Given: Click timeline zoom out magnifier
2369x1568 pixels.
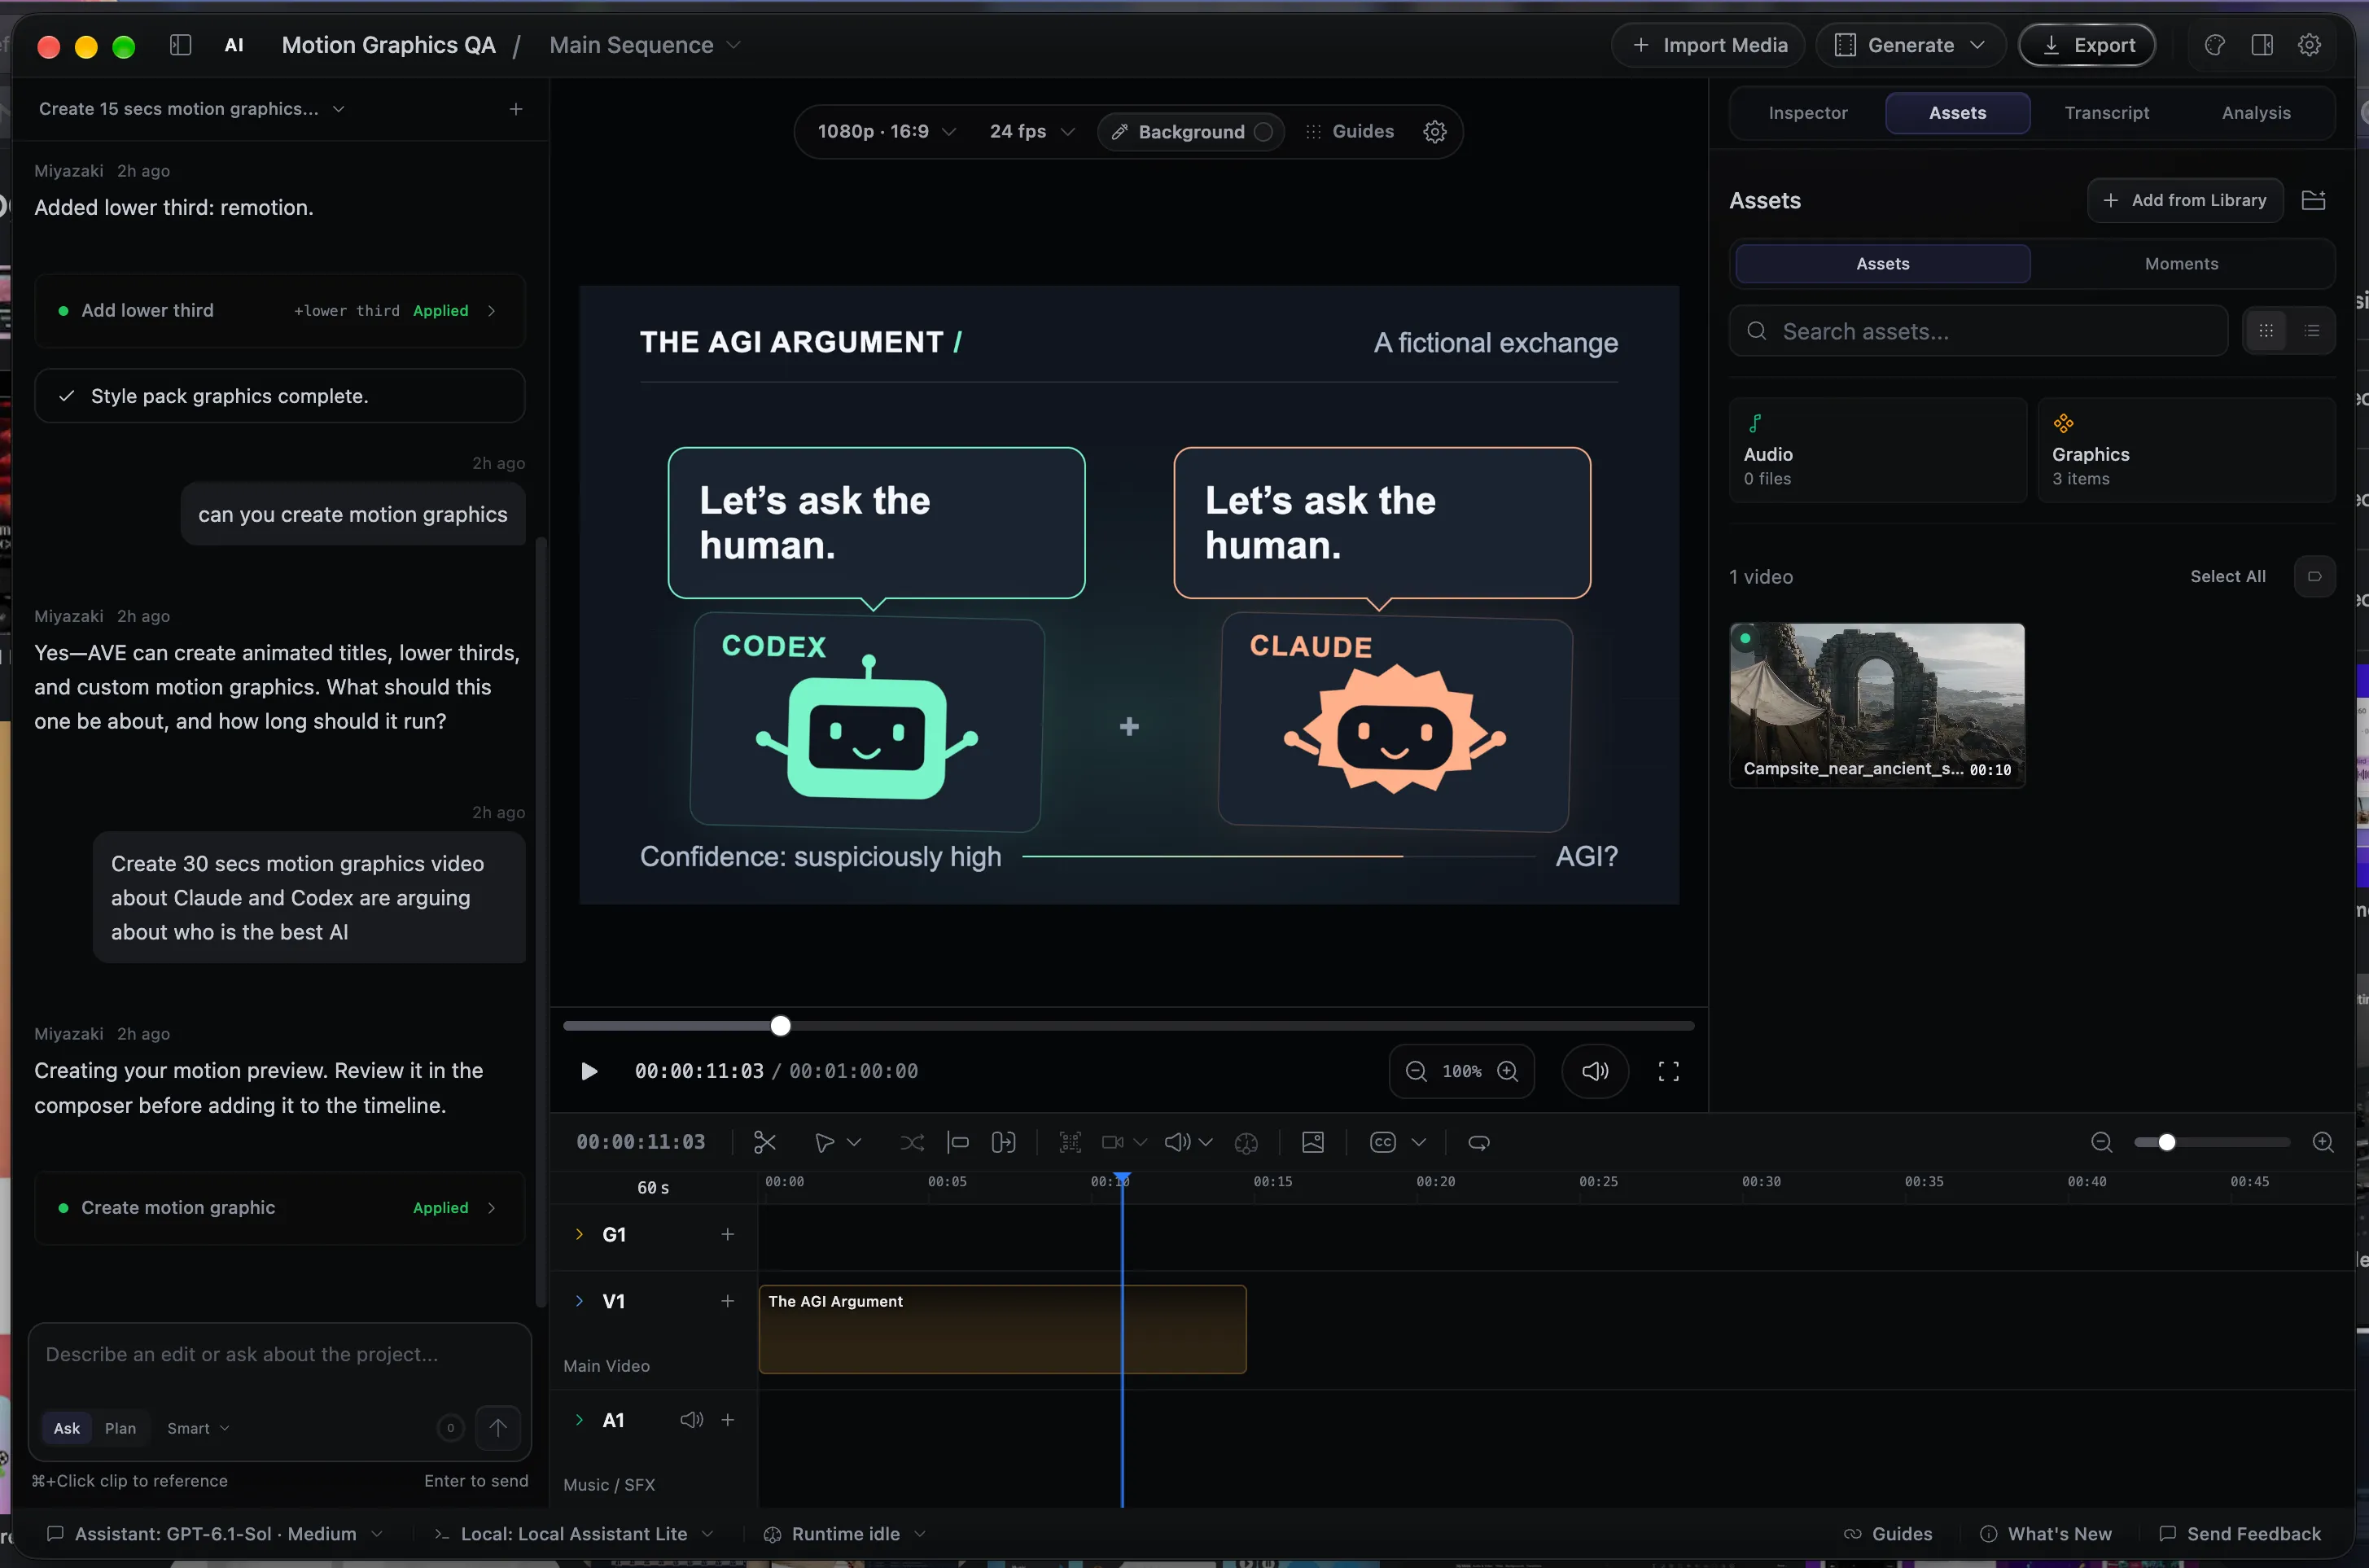Looking at the screenshot, I should pyautogui.click(x=2102, y=1142).
